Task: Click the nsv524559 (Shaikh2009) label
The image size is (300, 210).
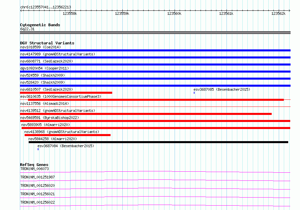Action: pyautogui.click(x=42, y=75)
